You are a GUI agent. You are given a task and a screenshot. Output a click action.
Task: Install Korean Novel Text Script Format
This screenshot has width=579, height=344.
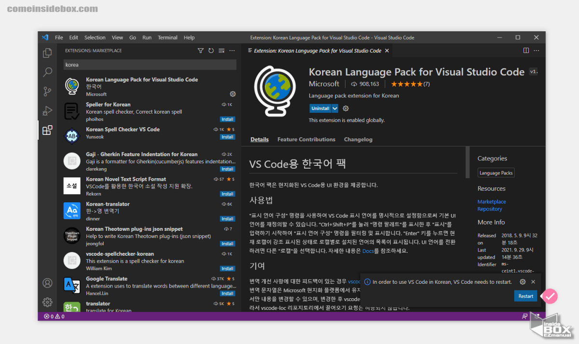227,194
